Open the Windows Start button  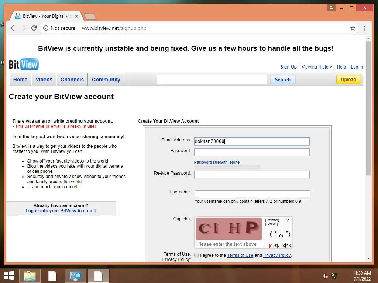pos(9,276)
